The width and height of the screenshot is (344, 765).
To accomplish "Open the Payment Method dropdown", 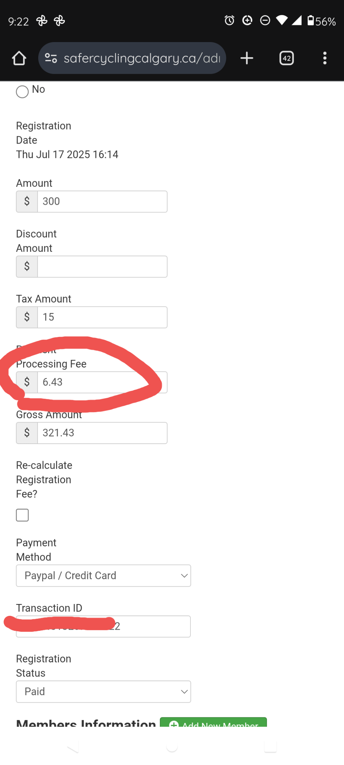I will 104,575.
